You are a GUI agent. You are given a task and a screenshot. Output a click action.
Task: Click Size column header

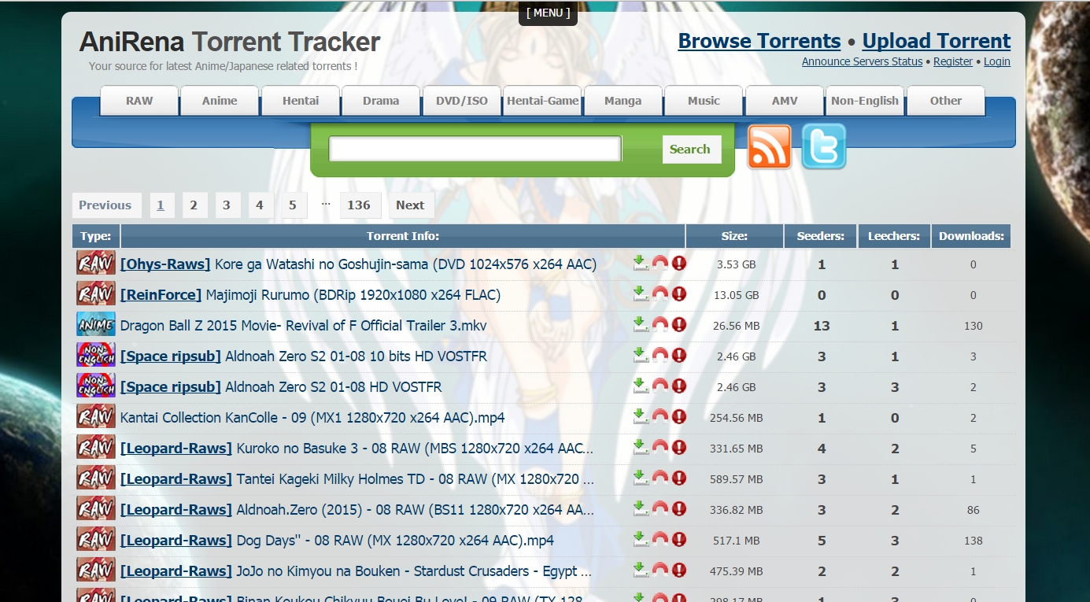pyautogui.click(x=734, y=236)
